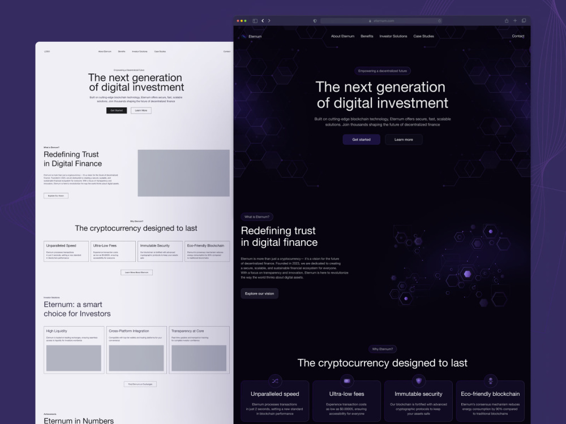This screenshot has height=424, width=566.
Task: Add a new tab with plus icon
Action: (x=515, y=20)
